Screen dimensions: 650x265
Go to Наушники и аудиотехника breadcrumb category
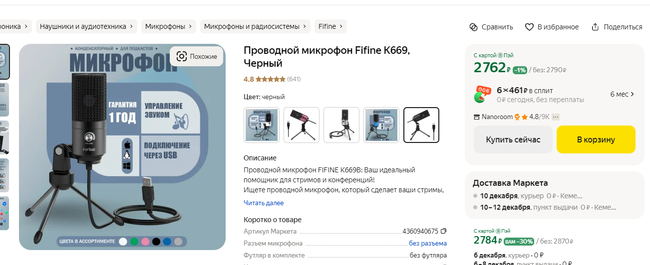[x=86, y=26]
